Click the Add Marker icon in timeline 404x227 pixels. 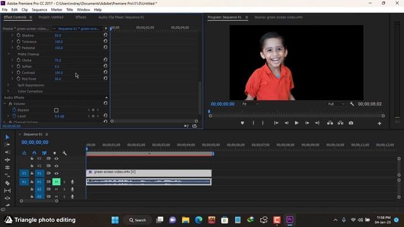[x=55, y=153]
